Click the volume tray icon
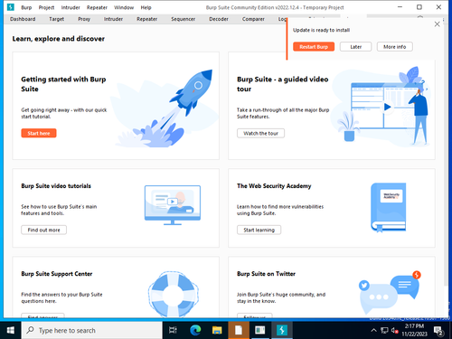The image size is (452, 339). coord(394,331)
